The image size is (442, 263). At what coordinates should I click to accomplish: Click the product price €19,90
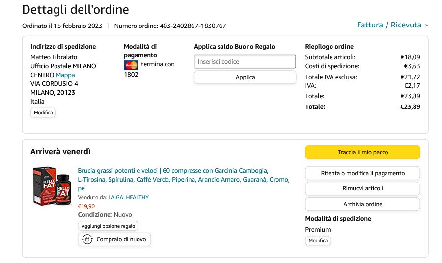(86, 206)
